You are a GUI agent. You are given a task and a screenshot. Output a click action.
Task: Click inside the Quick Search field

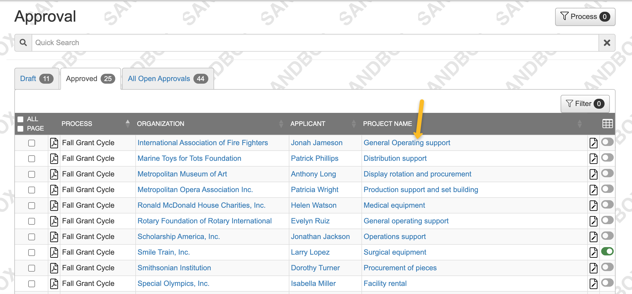coord(261,42)
